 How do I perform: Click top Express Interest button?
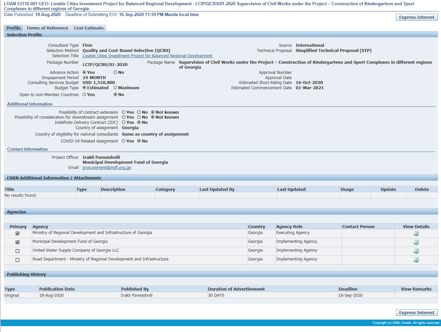416,17
